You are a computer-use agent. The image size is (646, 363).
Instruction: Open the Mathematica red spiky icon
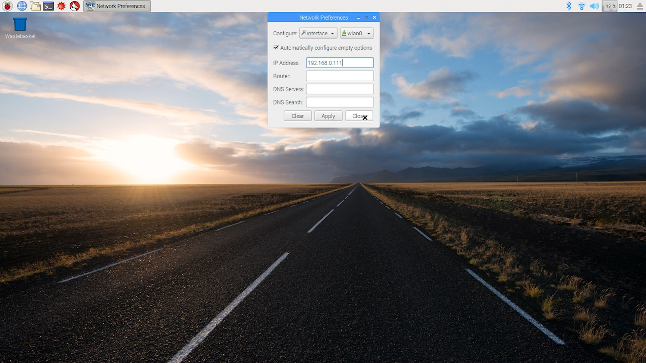62,6
